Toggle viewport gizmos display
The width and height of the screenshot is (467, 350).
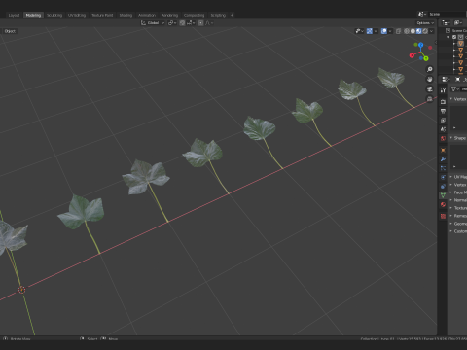coord(370,31)
